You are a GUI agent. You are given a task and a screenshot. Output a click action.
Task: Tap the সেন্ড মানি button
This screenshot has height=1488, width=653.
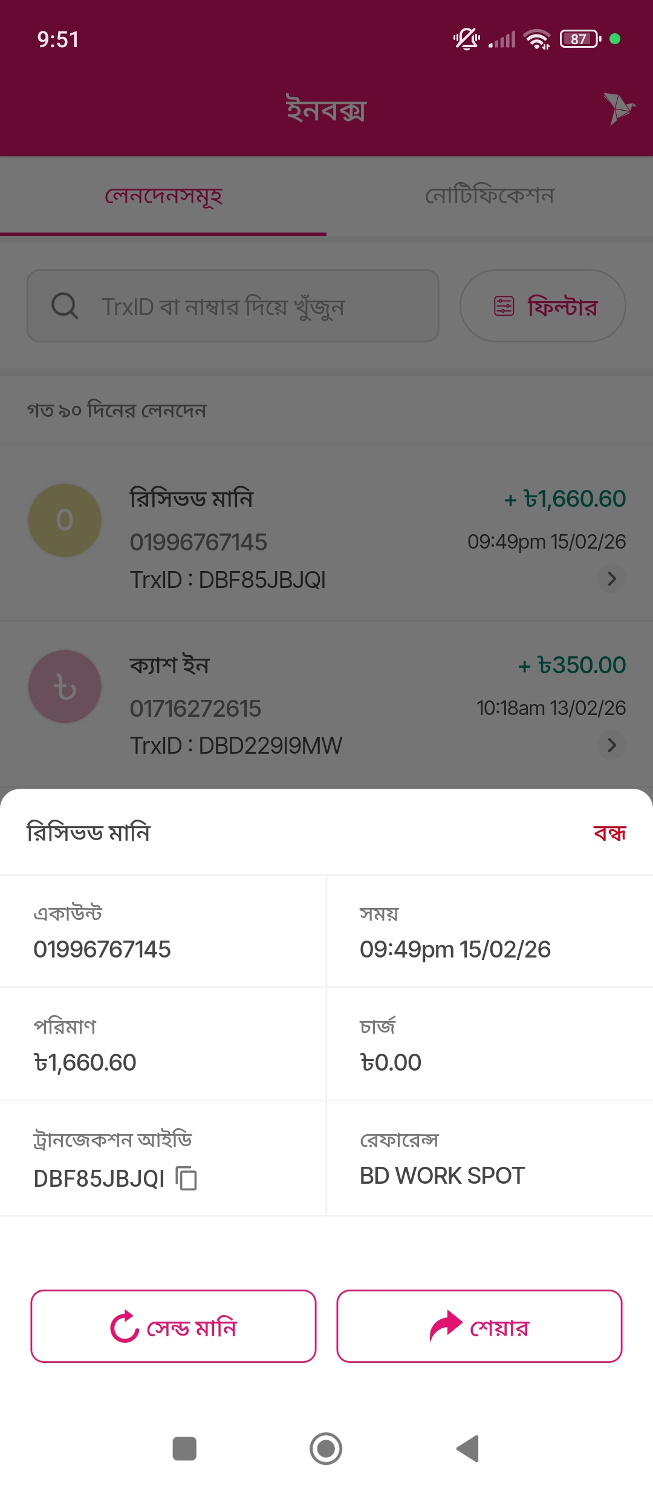pos(174,1326)
